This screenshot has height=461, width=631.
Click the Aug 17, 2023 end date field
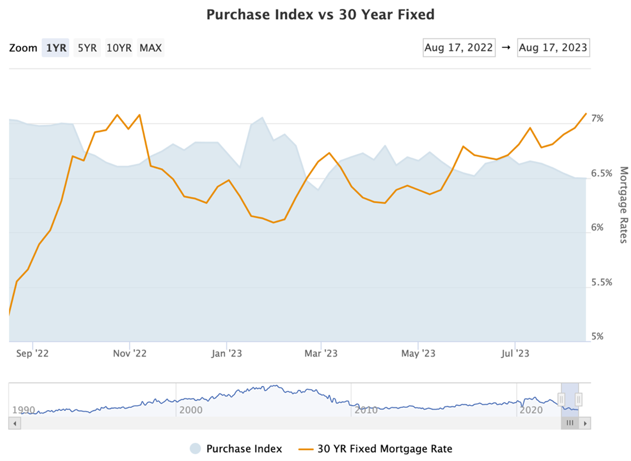[x=553, y=47]
